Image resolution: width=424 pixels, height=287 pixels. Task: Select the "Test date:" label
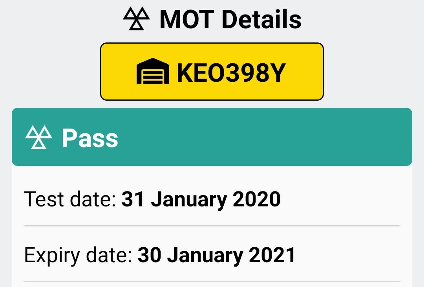70,199
